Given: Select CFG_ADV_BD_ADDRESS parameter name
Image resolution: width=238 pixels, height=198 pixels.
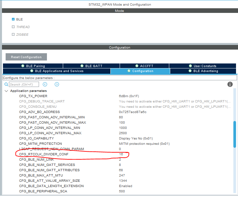Looking at the screenshot, I should [39, 112].
